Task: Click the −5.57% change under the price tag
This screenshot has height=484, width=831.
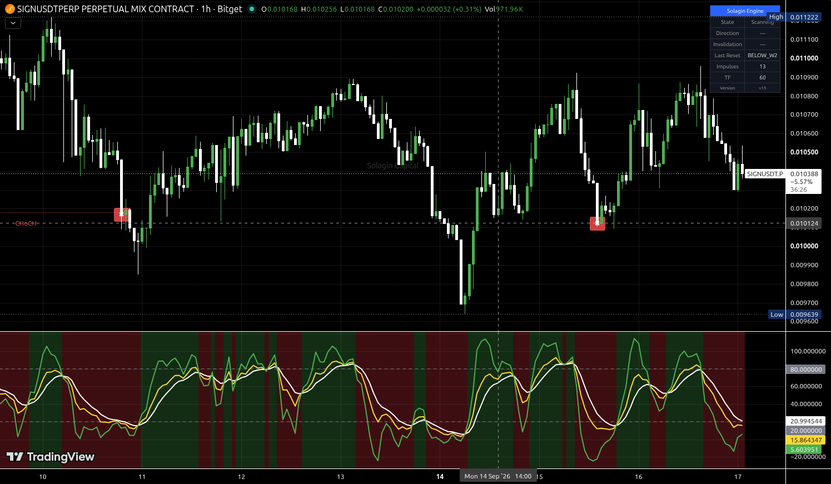Action: point(801,182)
